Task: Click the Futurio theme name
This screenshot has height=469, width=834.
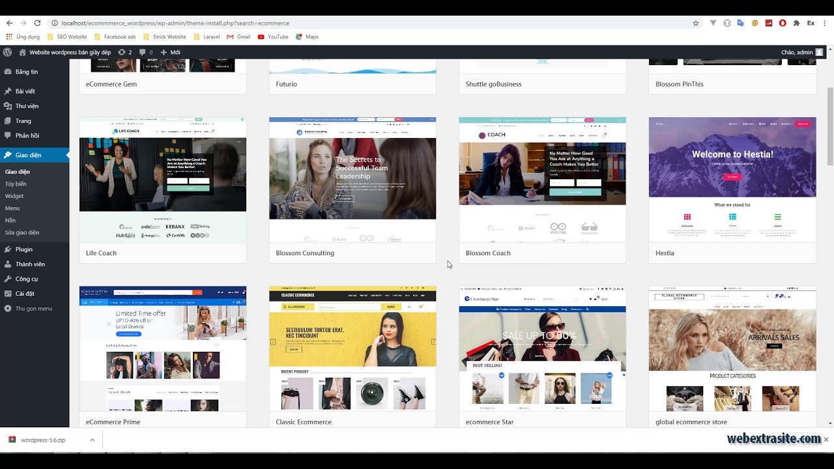Action: coord(286,84)
